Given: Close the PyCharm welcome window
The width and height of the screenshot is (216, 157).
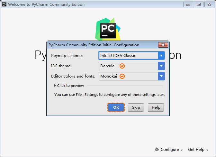Looking at the screenshot, I should pyautogui.click(x=209, y=5).
